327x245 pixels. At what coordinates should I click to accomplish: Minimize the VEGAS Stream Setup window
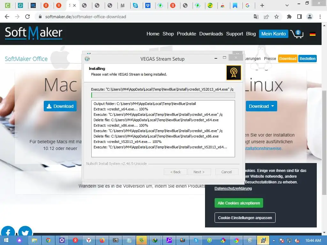coord(216,58)
